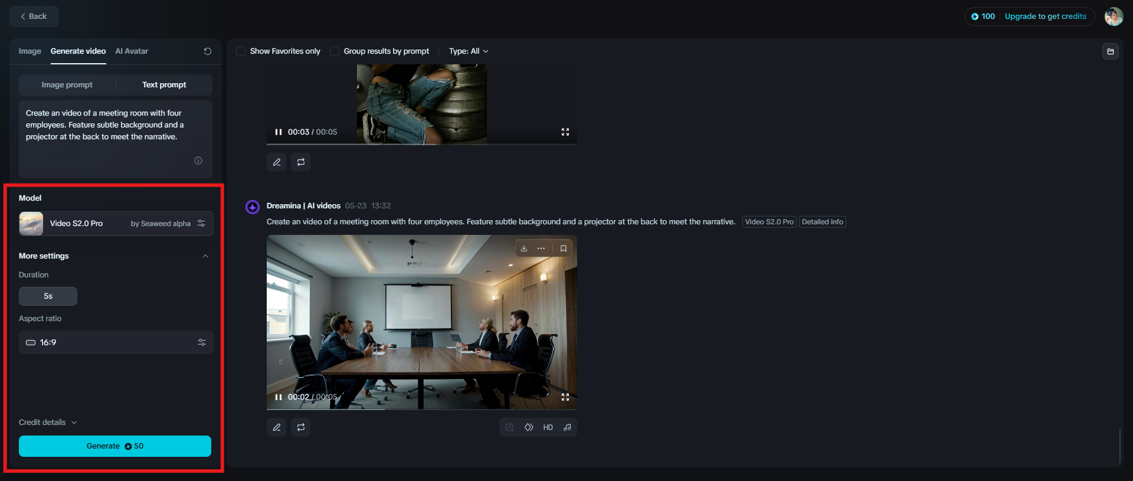Click the meeting room video thumbnail
1133x481 pixels.
coord(422,322)
